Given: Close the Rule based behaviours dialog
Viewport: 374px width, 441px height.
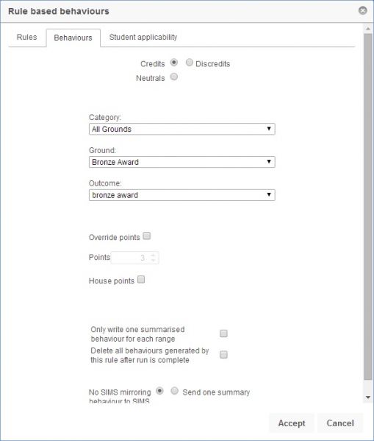Looking at the screenshot, I should coord(363,11).
